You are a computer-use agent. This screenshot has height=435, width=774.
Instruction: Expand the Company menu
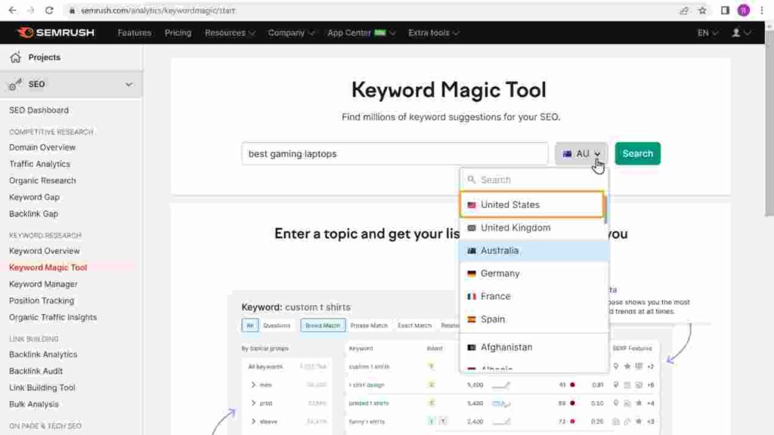coord(291,32)
